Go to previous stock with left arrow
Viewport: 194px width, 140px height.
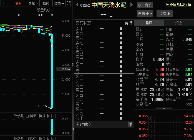77,5
